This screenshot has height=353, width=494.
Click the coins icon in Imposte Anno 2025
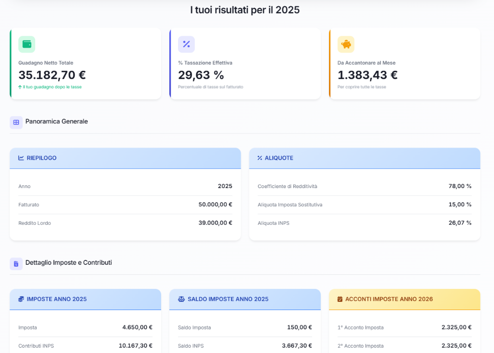[x=21, y=299]
